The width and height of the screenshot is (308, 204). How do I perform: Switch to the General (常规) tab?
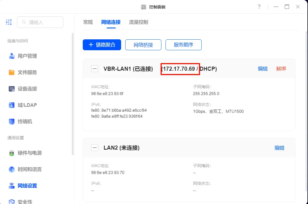pos(88,22)
